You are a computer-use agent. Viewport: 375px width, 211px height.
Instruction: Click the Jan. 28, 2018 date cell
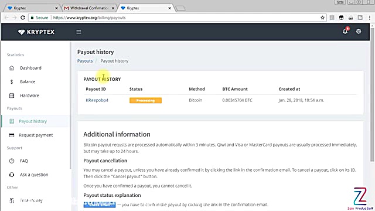click(301, 100)
